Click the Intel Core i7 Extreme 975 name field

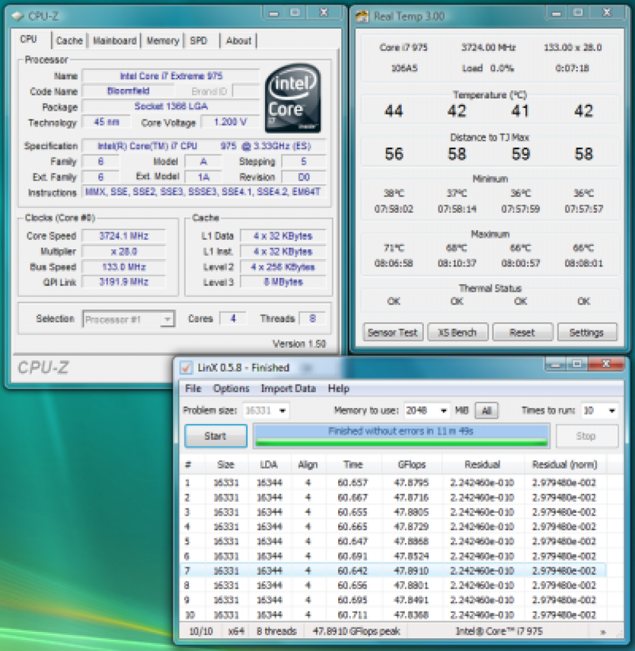tap(171, 76)
